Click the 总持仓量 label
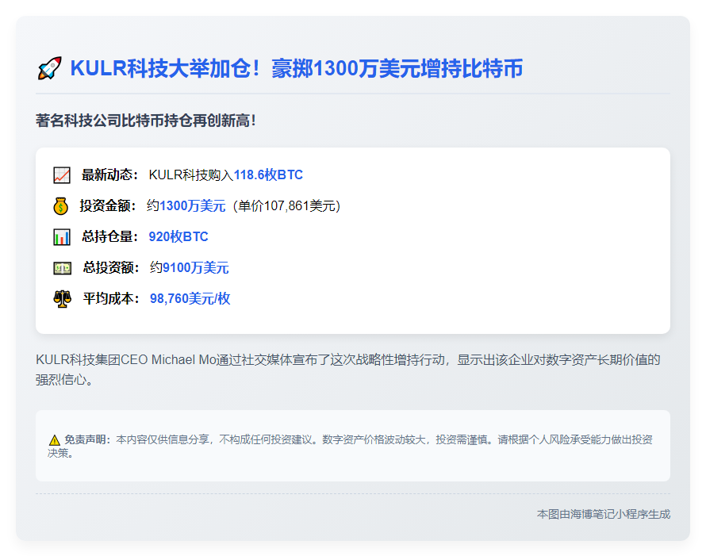This screenshot has height=556, width=706. click(x=109, y=236)
